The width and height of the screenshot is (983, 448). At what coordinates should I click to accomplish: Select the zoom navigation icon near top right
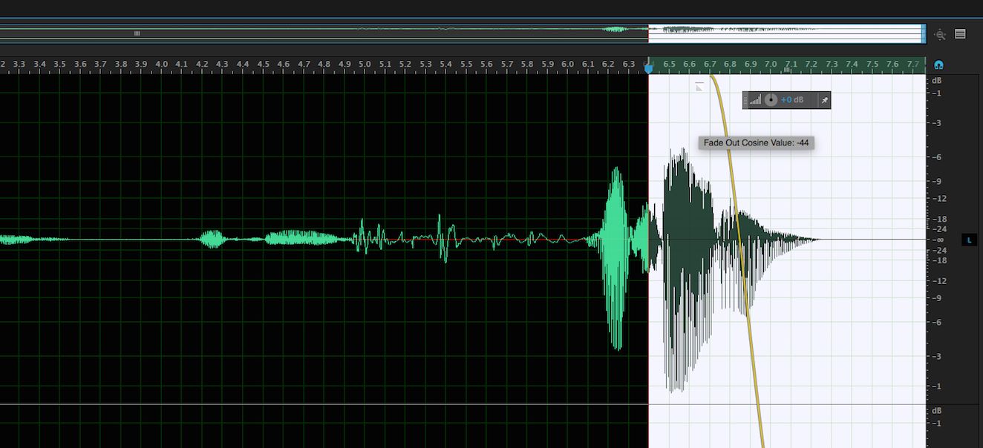[x=940, y=35]
